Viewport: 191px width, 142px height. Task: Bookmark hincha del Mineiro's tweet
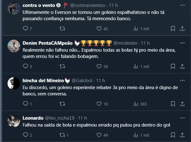pos(172,104)
